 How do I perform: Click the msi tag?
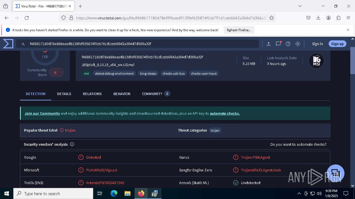pos(87,74)
